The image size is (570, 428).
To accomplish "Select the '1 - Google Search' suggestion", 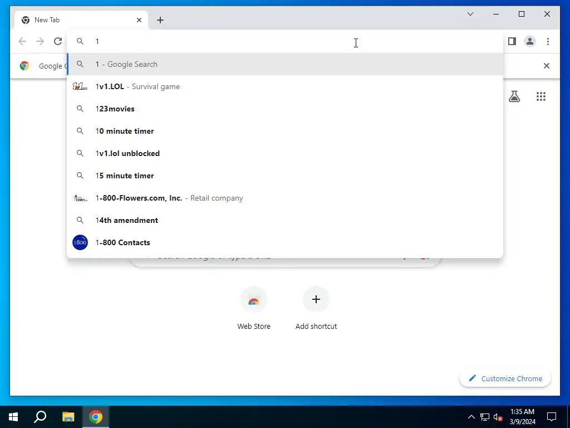I will click(285, 64).
